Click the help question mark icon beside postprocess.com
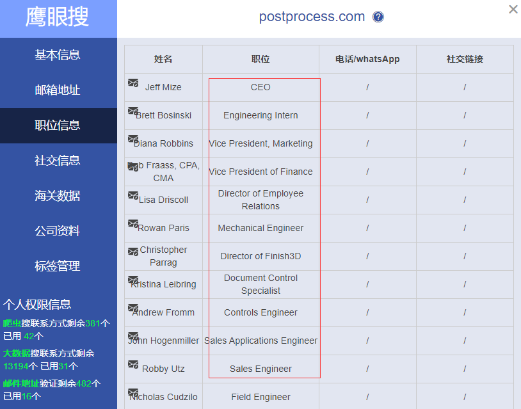Screen dimensions: 521x409 point(378,17)
